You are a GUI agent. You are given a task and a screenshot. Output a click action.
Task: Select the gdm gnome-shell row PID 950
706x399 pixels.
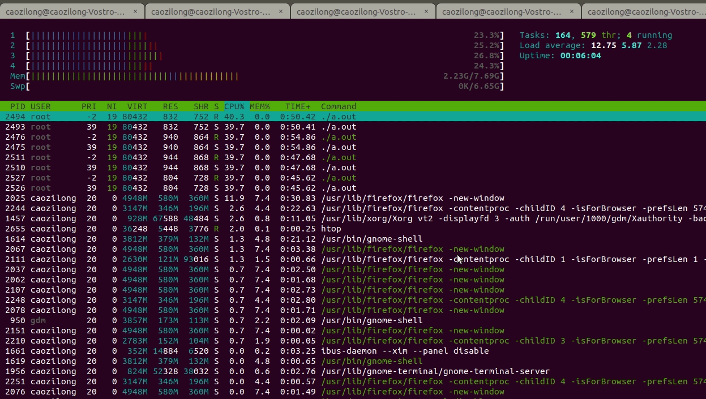pos(353,320)
